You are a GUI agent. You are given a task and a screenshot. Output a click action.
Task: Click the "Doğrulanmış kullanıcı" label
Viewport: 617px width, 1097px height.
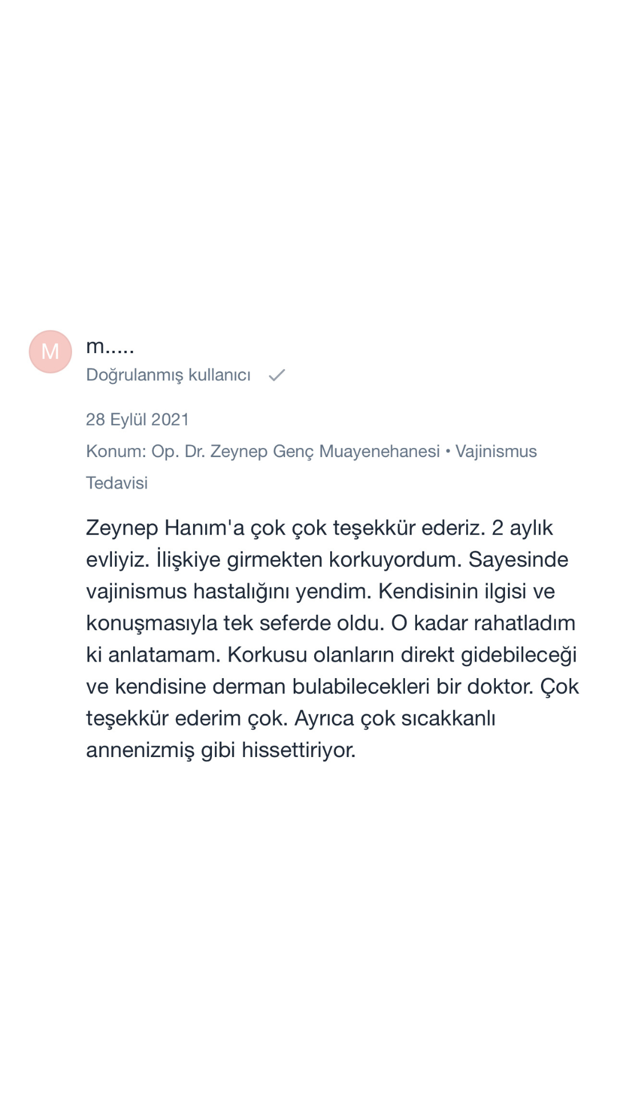168,375
